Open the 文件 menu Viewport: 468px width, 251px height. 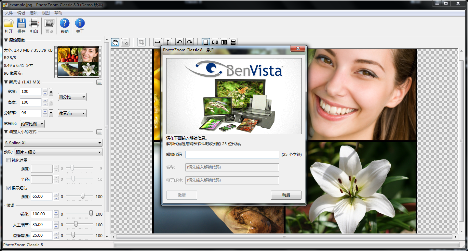pos(9,13)
